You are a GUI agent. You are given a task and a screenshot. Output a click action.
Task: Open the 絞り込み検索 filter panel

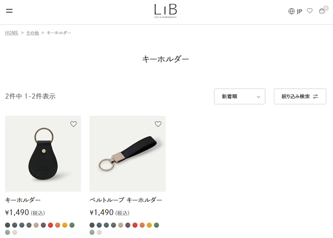(x=300, y=96)
